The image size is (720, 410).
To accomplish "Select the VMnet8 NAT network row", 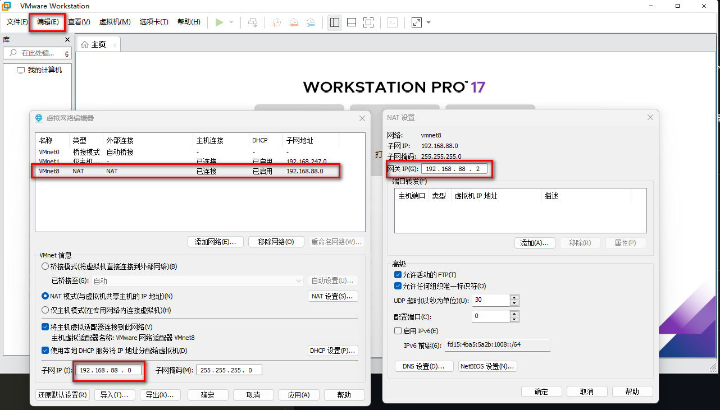I will pyautogui.click(x=187, y=171).
